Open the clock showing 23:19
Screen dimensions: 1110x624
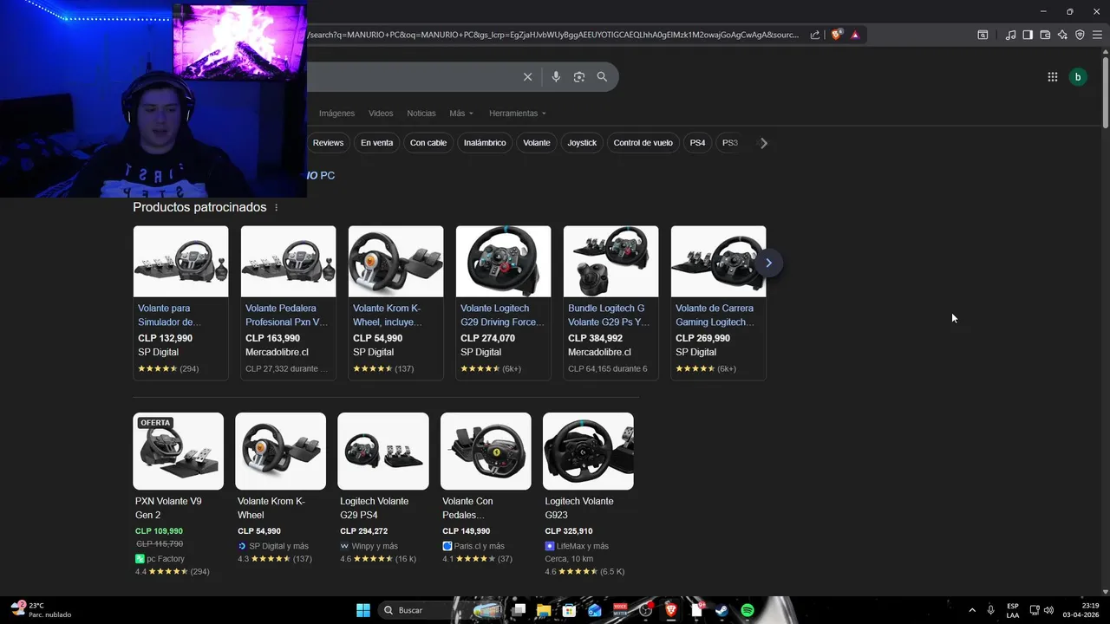click(x=1082, y=610)
